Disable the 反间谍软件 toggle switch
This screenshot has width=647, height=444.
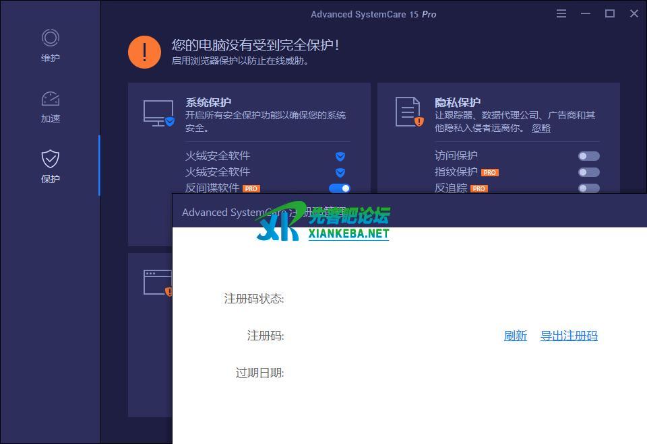pyautogui.click(x=340, y=188)
